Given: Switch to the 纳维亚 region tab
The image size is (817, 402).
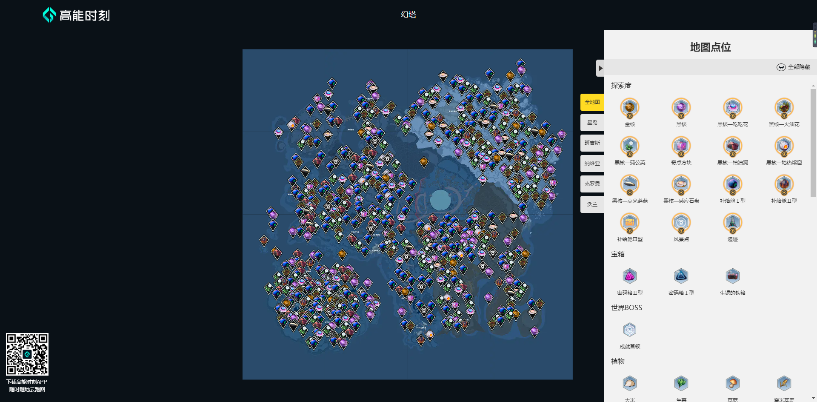Looking at the screenshot, I should pos(592,164).
